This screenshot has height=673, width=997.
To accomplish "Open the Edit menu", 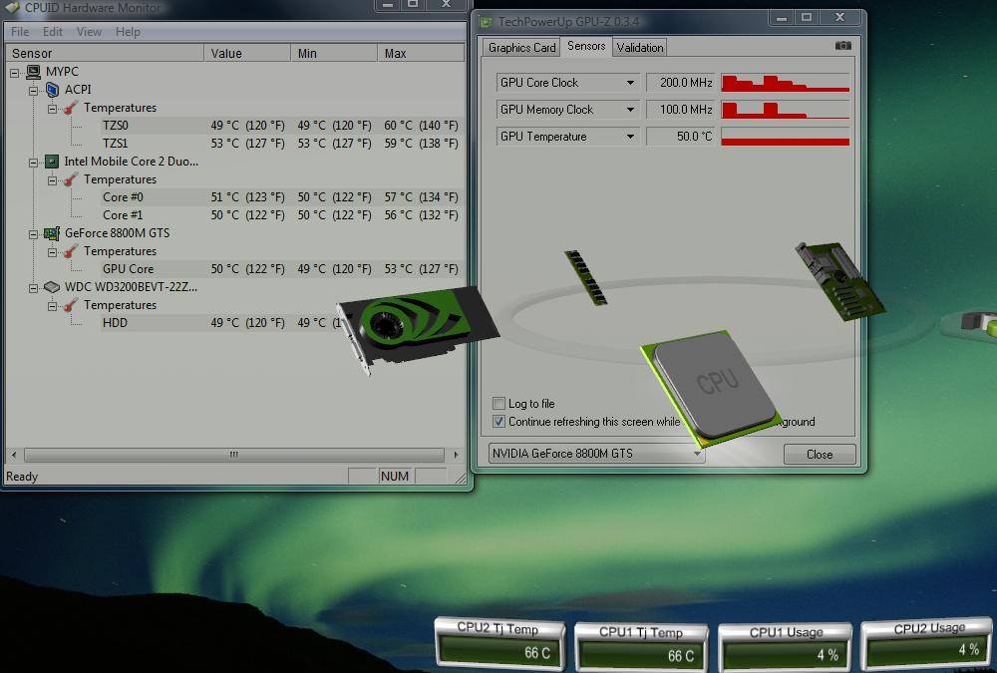I will [53, 32].
